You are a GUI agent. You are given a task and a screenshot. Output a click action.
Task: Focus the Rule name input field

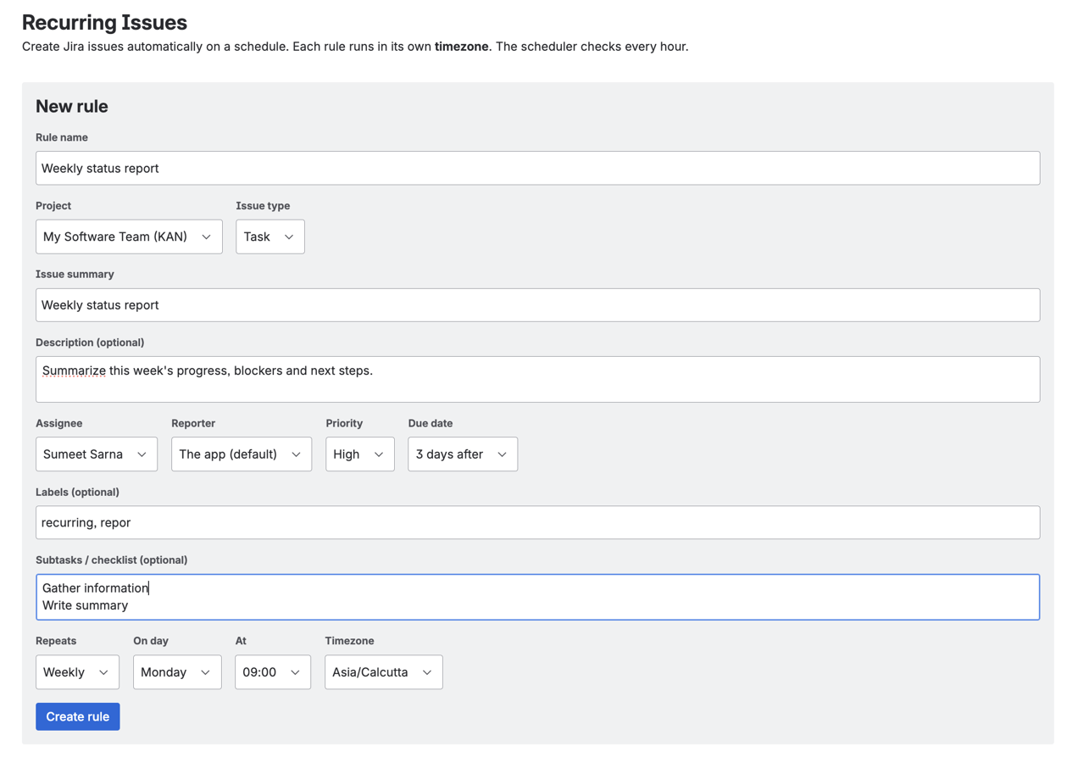[x=538, y=168]
